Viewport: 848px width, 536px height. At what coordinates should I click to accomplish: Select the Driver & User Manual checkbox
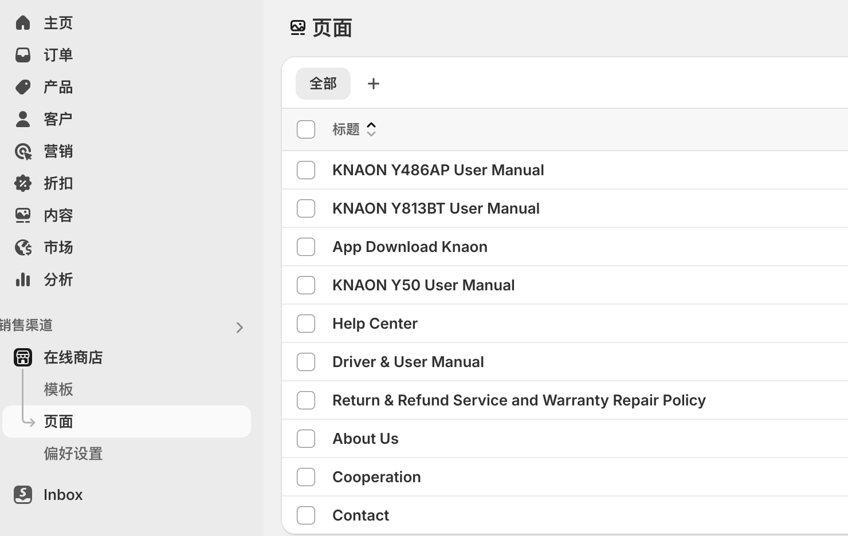306,362
